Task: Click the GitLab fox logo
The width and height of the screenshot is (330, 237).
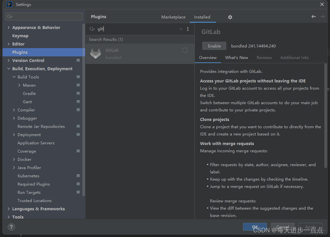Action: pyautogui.click(x=96, y=53)
